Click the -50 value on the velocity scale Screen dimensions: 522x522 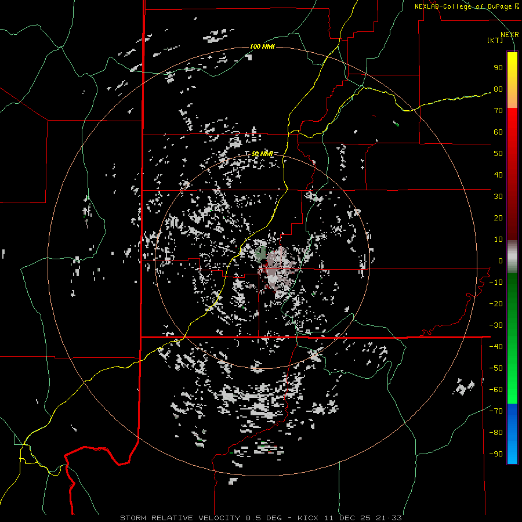(x=496, y=368)
